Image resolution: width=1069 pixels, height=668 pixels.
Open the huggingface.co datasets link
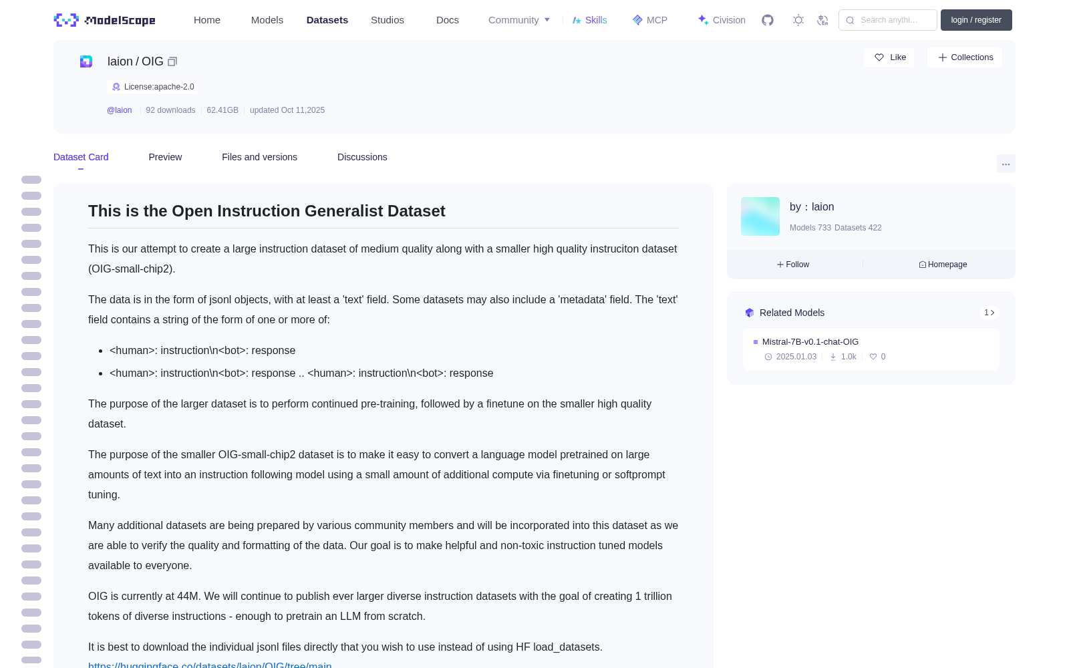[210, 665]
